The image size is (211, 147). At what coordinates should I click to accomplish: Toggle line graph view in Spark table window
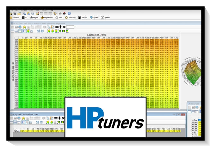(32, 31)
